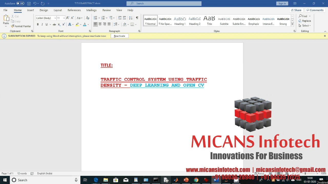Switch to the Layout tab
This screenshot has width=328, height=184.
pos(58,10)
